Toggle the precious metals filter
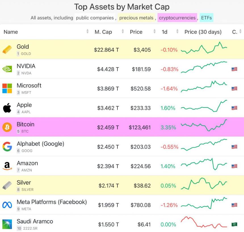 pos(137,18)
